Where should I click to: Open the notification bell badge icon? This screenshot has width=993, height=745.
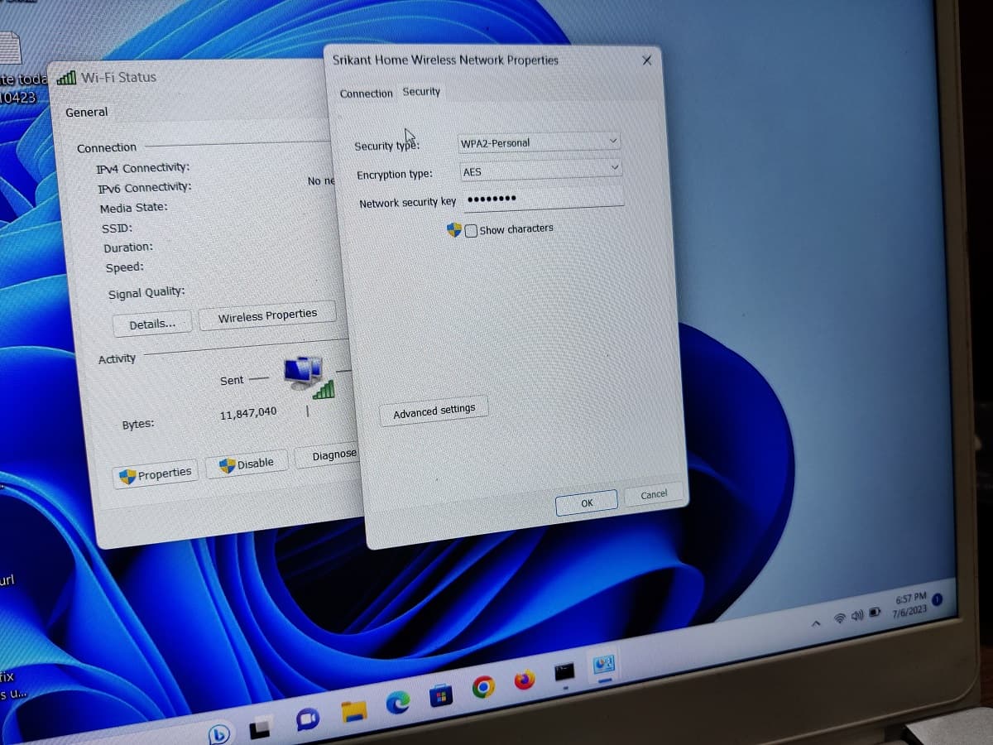938,599
